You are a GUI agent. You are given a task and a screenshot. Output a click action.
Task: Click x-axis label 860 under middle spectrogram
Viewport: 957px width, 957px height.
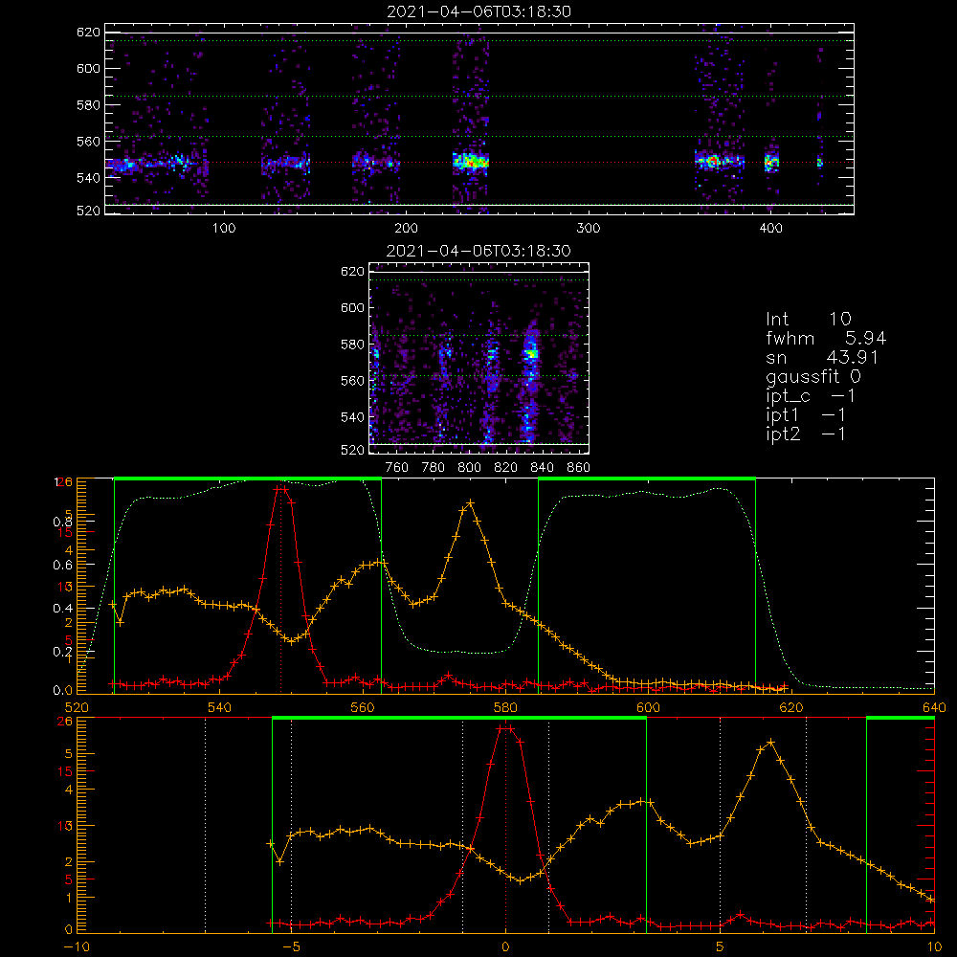579,468
